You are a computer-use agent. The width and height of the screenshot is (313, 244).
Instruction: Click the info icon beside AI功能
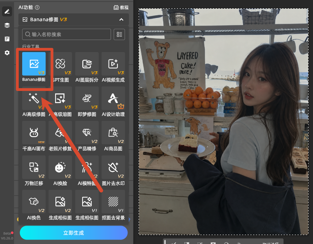(x=37, y=8)
